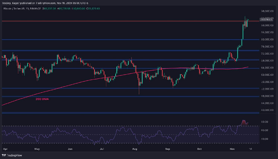This screenshot has height=159, width=278.
Task: Select the 200 DMA label on chart
Action: (x=42, y=99)
